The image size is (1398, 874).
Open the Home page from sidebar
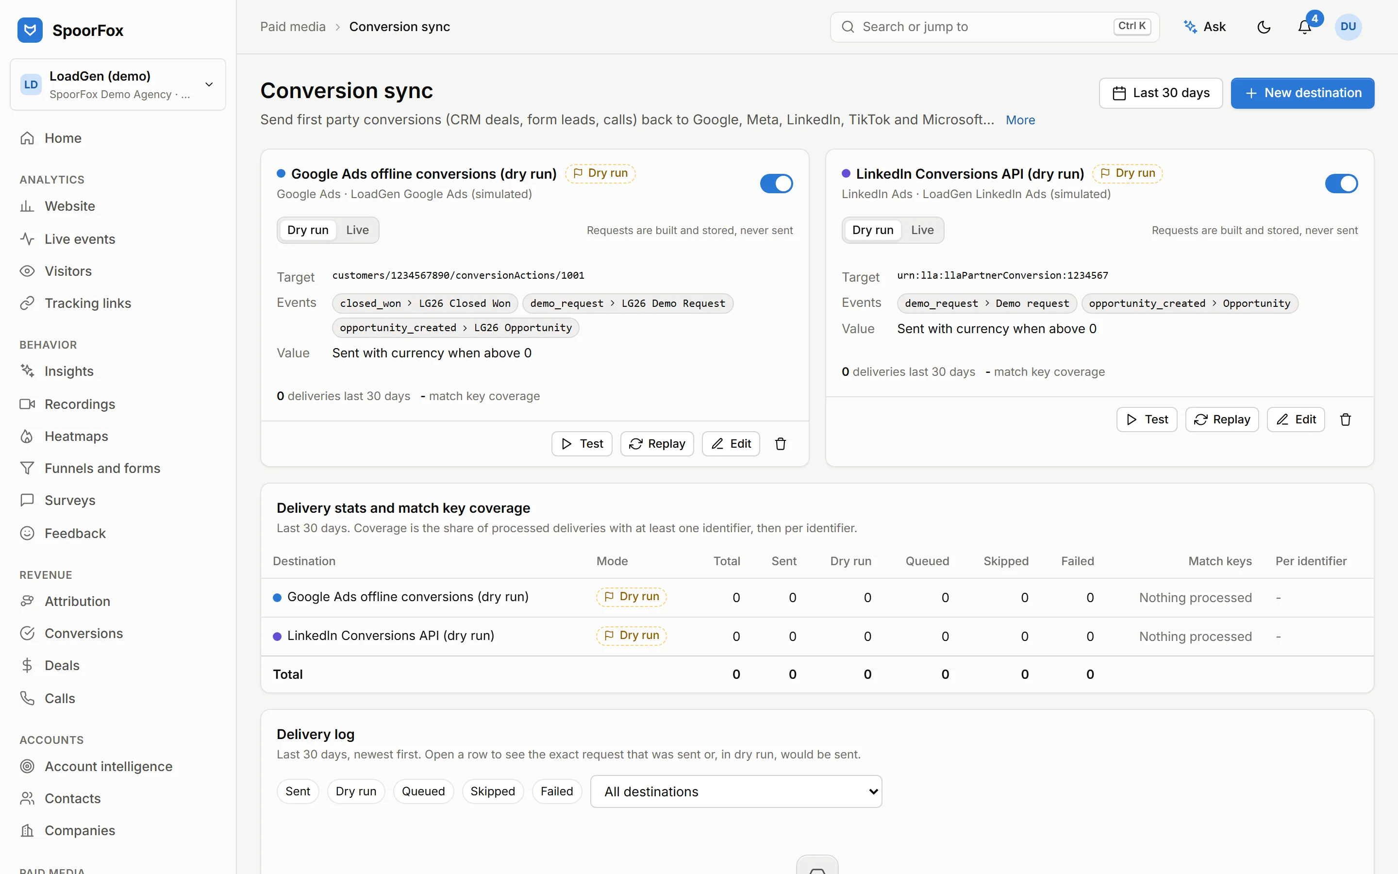tap(118, 138)
